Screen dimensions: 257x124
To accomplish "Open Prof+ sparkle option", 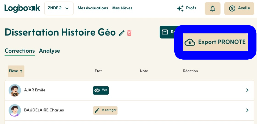I will (x=187, y=8).
